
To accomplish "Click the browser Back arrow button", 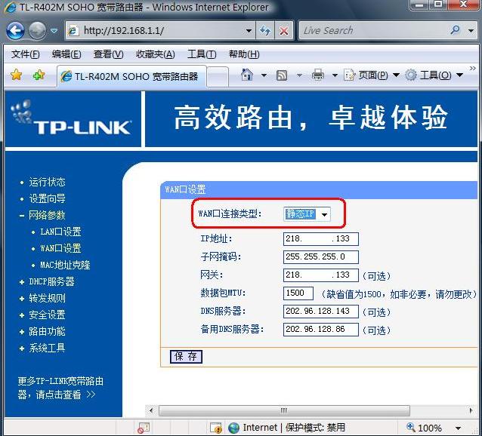I will tap(15, 31).
